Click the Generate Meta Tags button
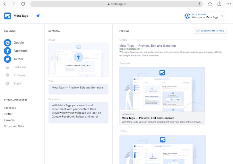Viewport: 233px width, 164px height. click(210, 31)
